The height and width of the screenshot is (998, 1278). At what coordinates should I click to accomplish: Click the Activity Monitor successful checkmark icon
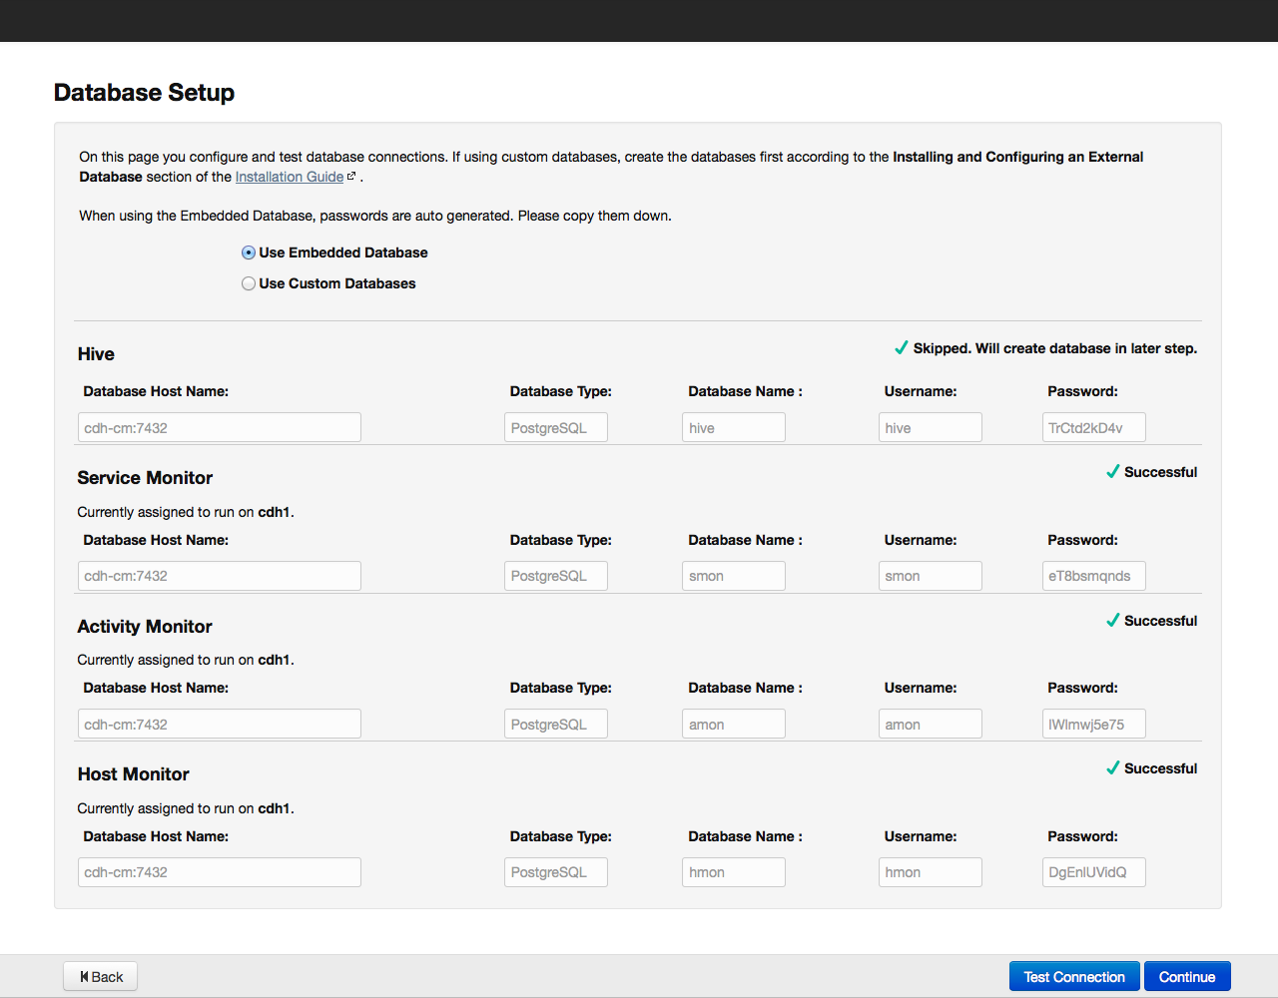point(1112,620)
